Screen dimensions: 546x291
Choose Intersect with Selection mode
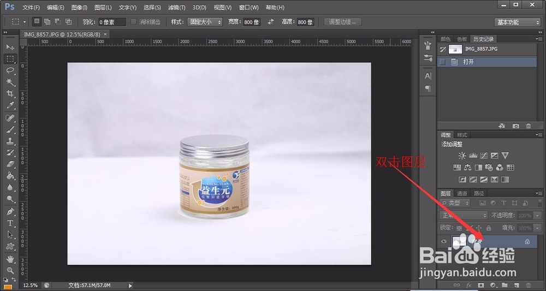69,22
